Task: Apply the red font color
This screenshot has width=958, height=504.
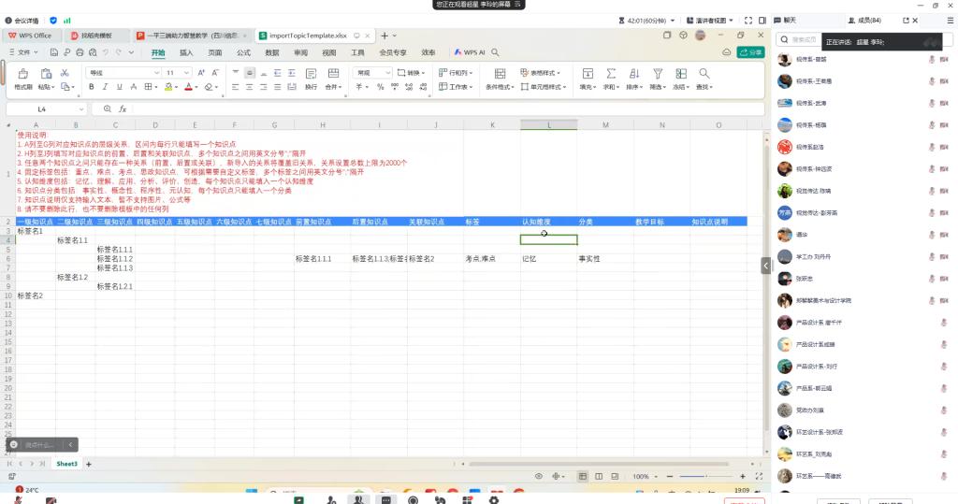Action: click(188, 87)
